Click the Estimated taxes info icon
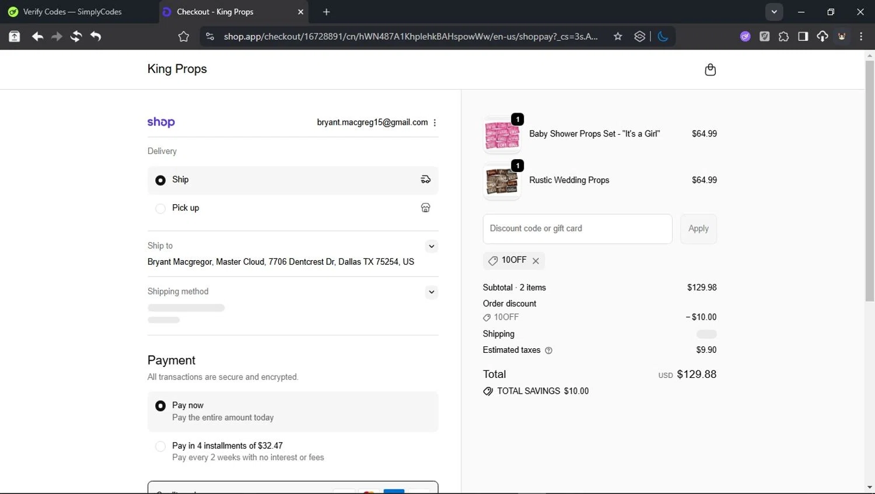Screen dimensions: 875x494 tap(548, 351)
